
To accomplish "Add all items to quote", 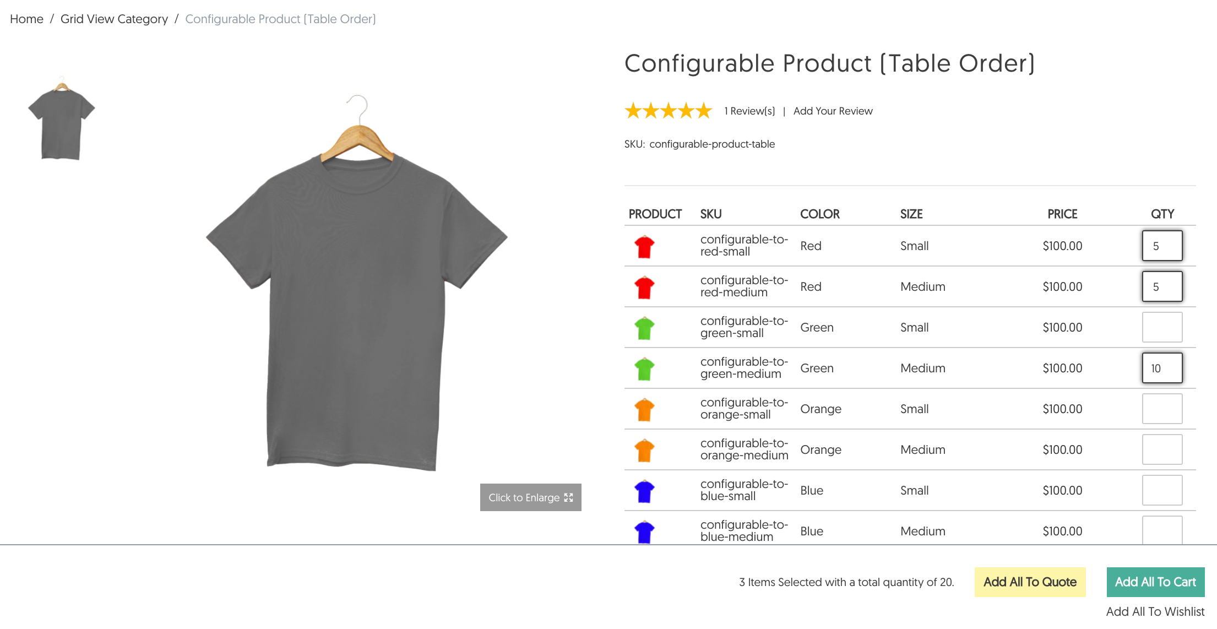I will [1029, 582].
